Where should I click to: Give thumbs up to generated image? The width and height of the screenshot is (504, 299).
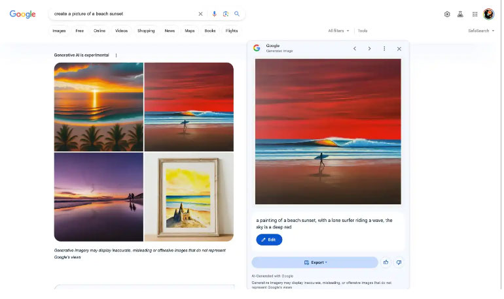pos(386,262)
